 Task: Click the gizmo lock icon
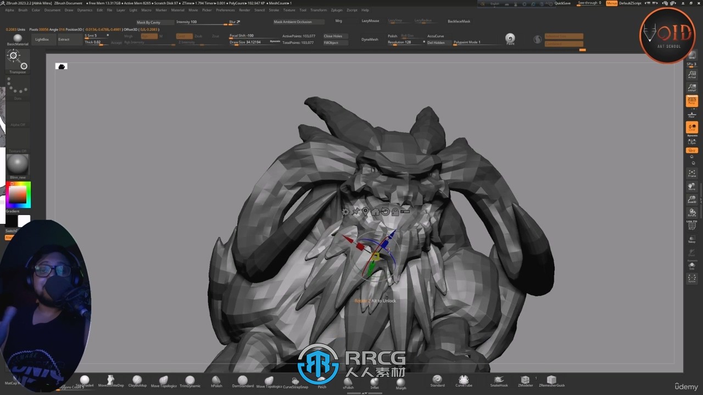click(395, 211)
